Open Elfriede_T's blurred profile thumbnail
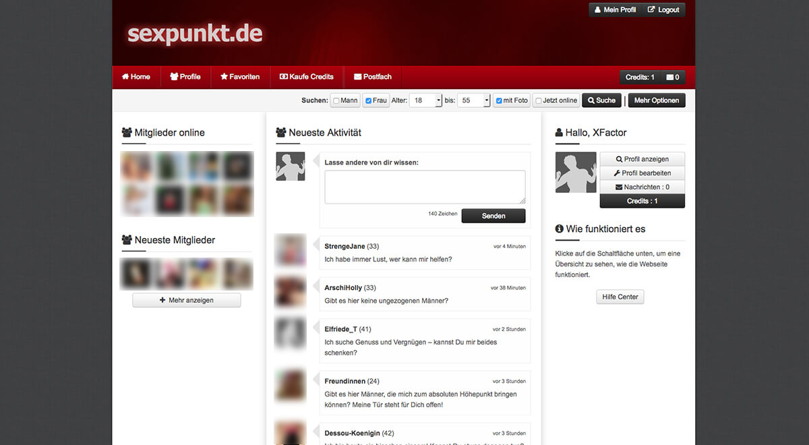This screenshot has width=809, height=445. tap(291, 333)
